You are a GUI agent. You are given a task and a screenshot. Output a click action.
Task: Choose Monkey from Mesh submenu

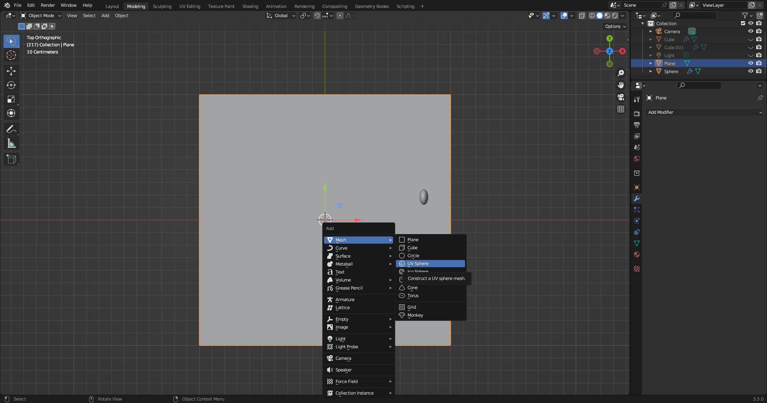point(430,315)
